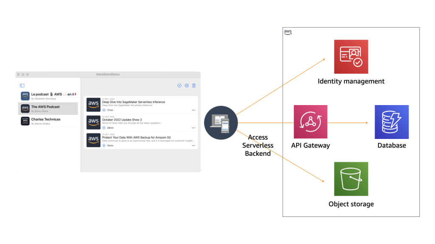Viewport: 435px width, 244px height.
Task: Select The AWS Podcast in sidebar
Action: coord(48,108)
